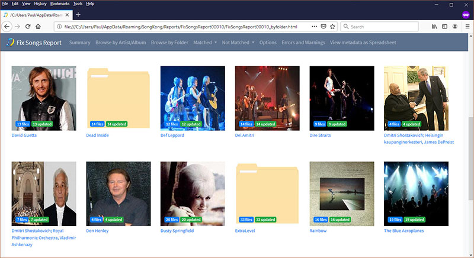Image resolution: width=474 pixels, height=258 pixels.
Task: Click The Blue Aeroplanes link
Action: pos(404,231)
